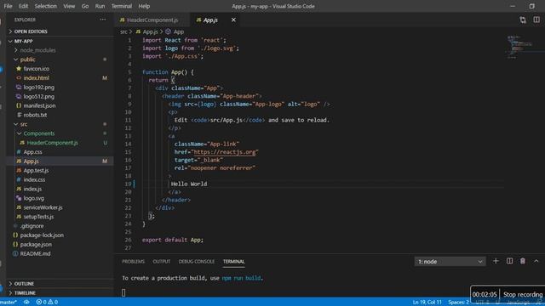
Task: Split the editor to the right
Action: tap(536, 20)
